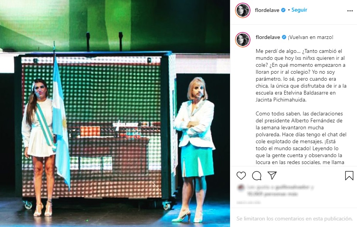Screen dimensions: 357x227
Task: Click the bold flordelave name in caption
Action: tap(268, 37)
